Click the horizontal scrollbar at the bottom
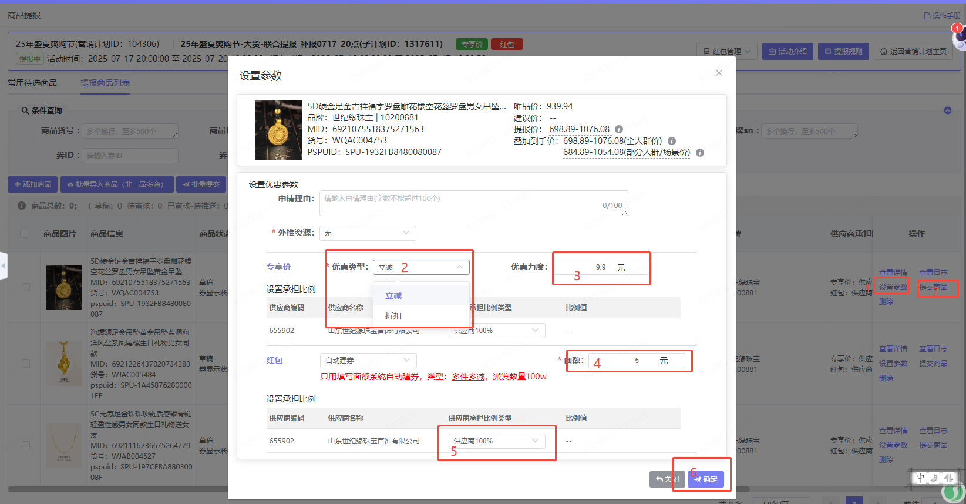This screenshot has width=966, height=504. 117,489
